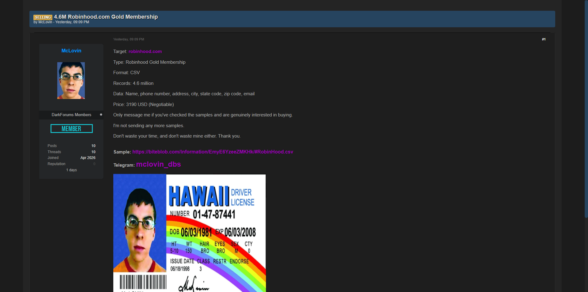Click the SELLING prefix tag
Screen dimensions: 588x292
pyautogui.click(x=43, y=17)
